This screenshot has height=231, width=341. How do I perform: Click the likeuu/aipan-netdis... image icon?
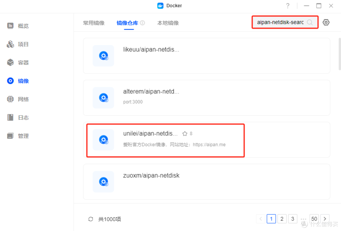point(103,55)
